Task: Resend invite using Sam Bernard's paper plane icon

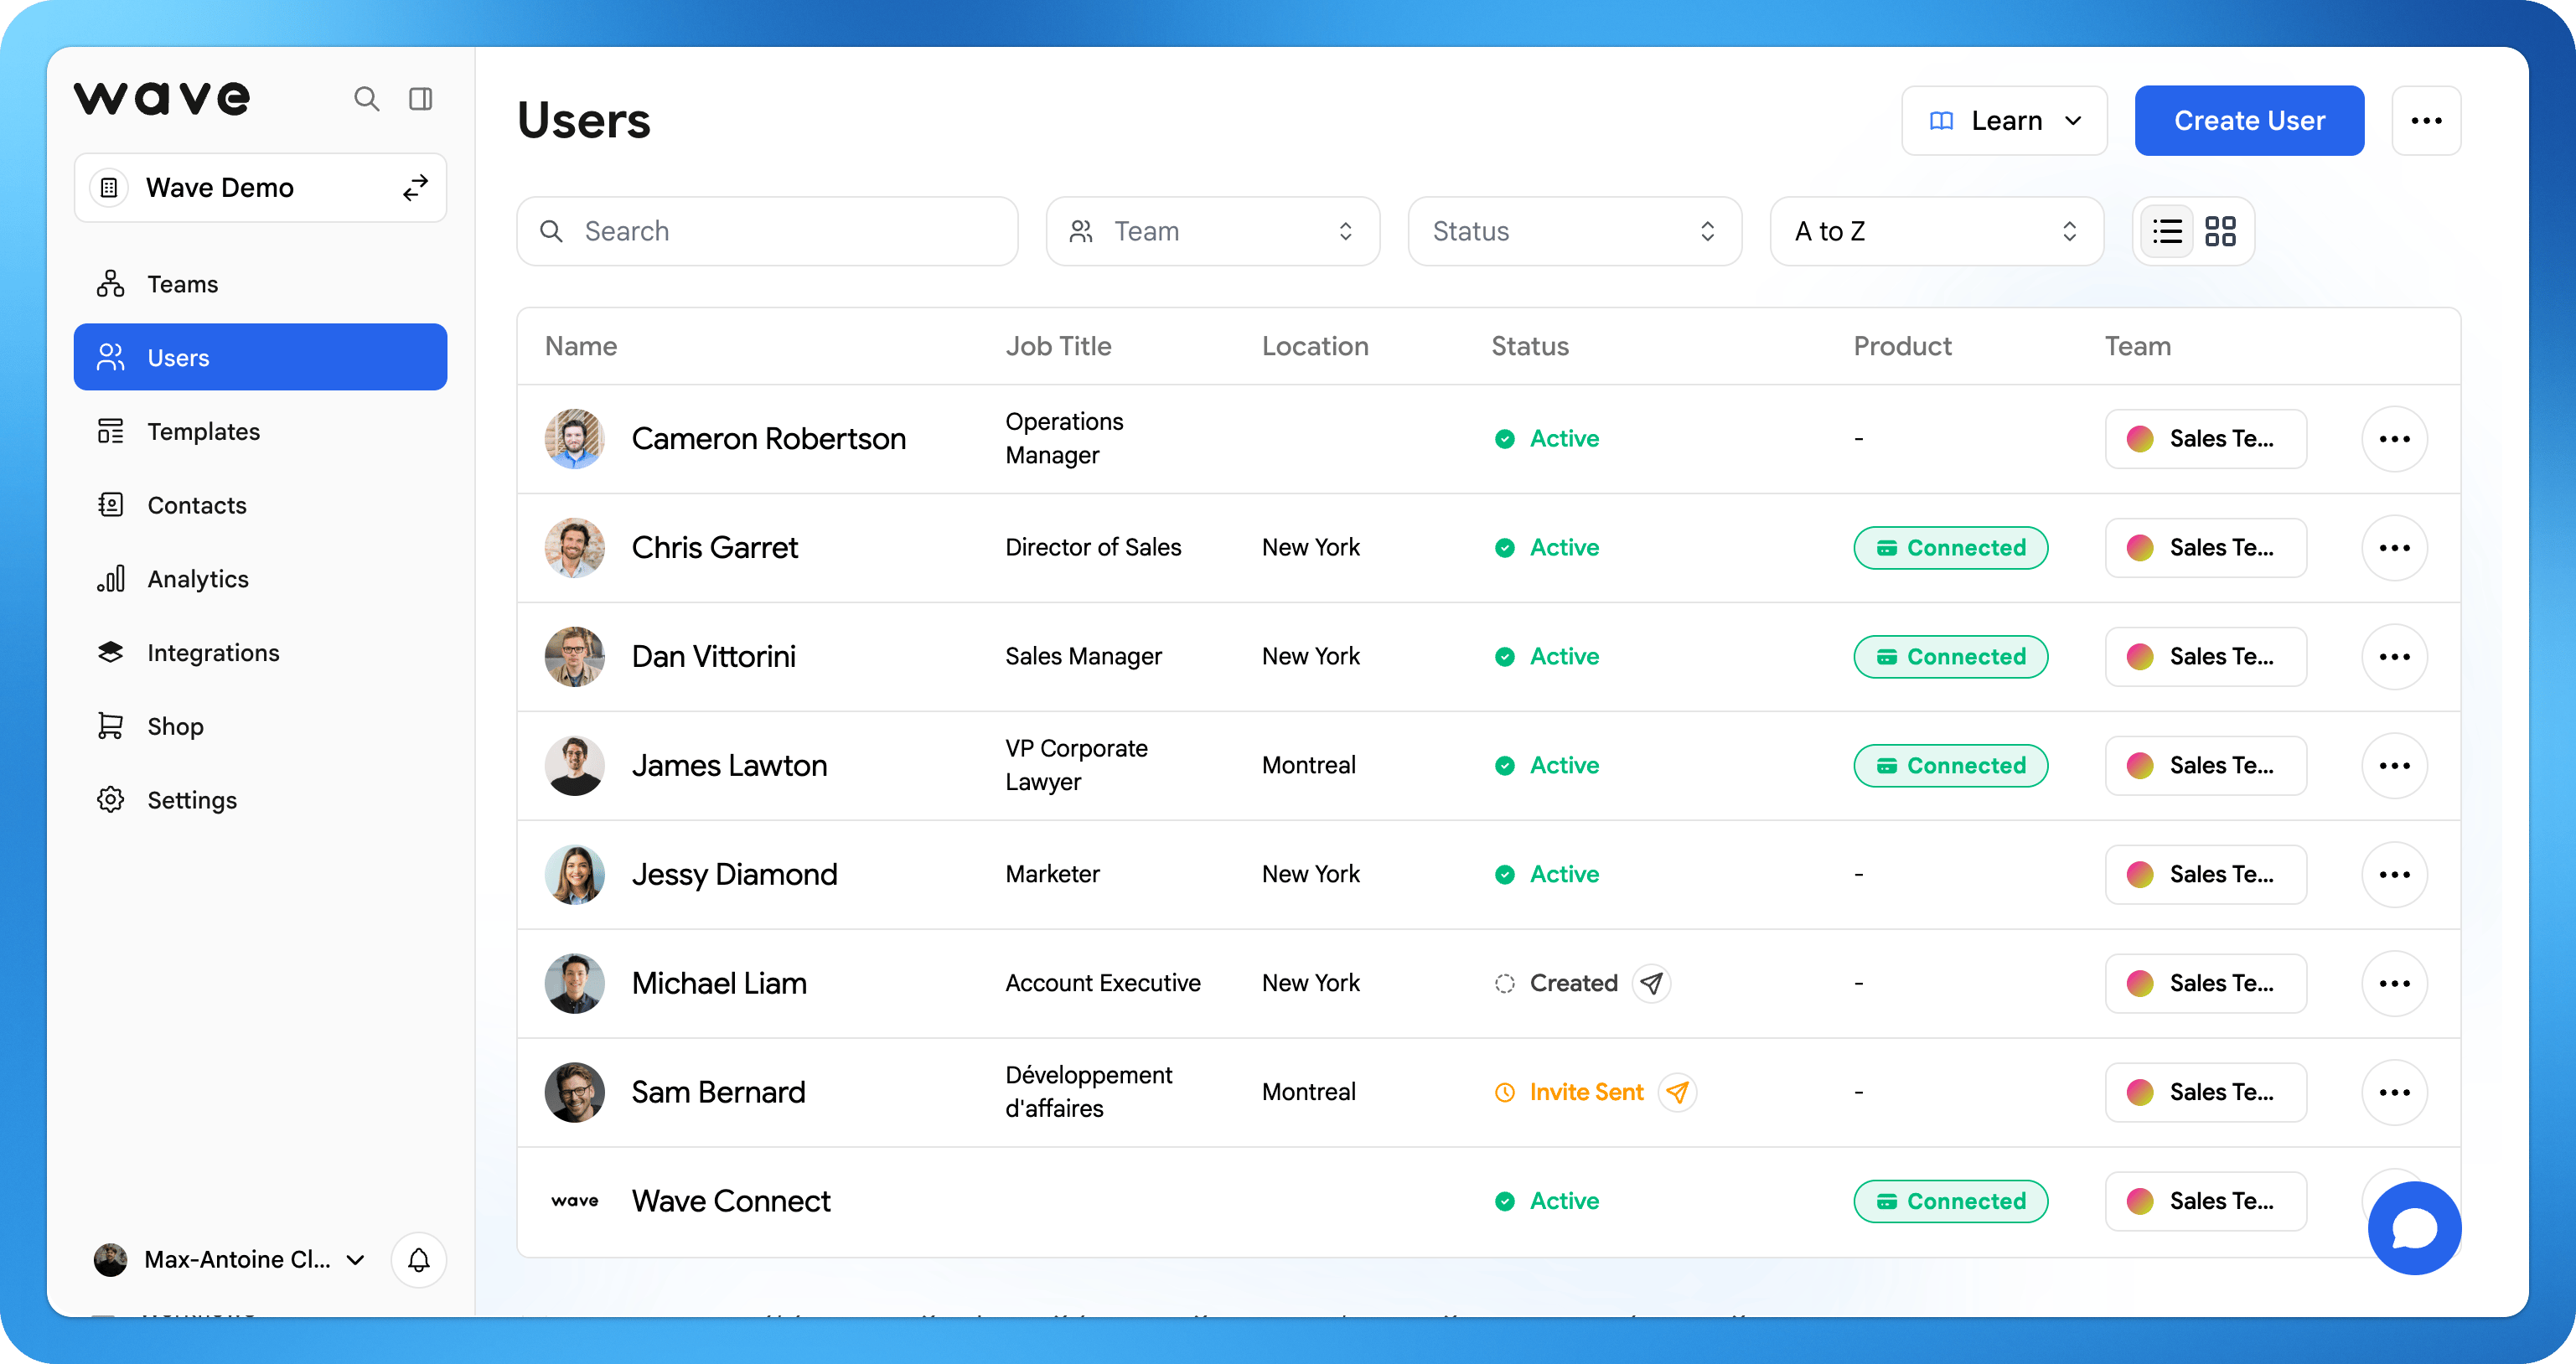Action: pyautogui.click(x=1678, y=1092)
